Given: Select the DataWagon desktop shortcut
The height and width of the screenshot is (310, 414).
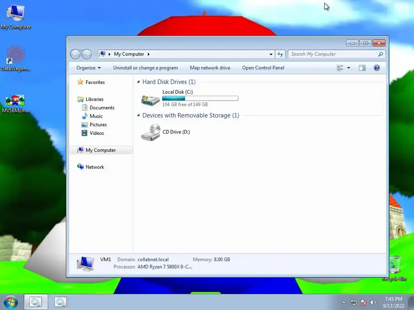Looking at the screenshot, I should coord(16,59).
